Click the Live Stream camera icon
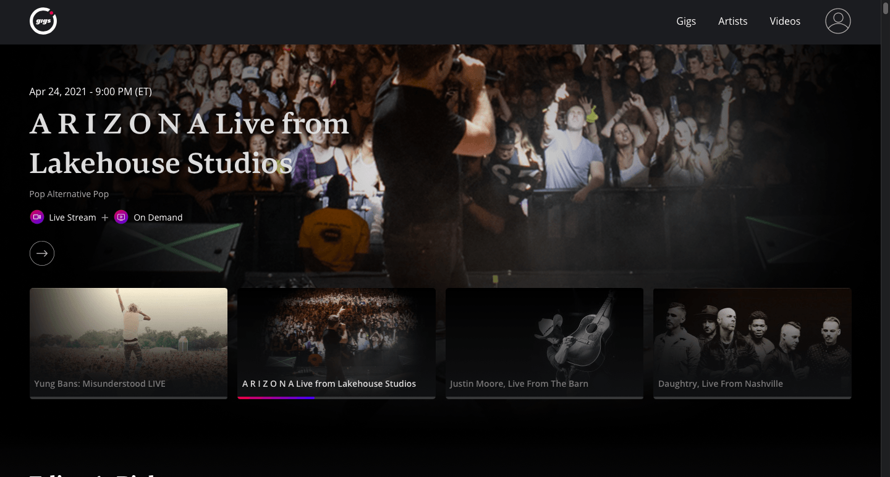The width and height of the screenshot is (890, 477). (37, 217)
